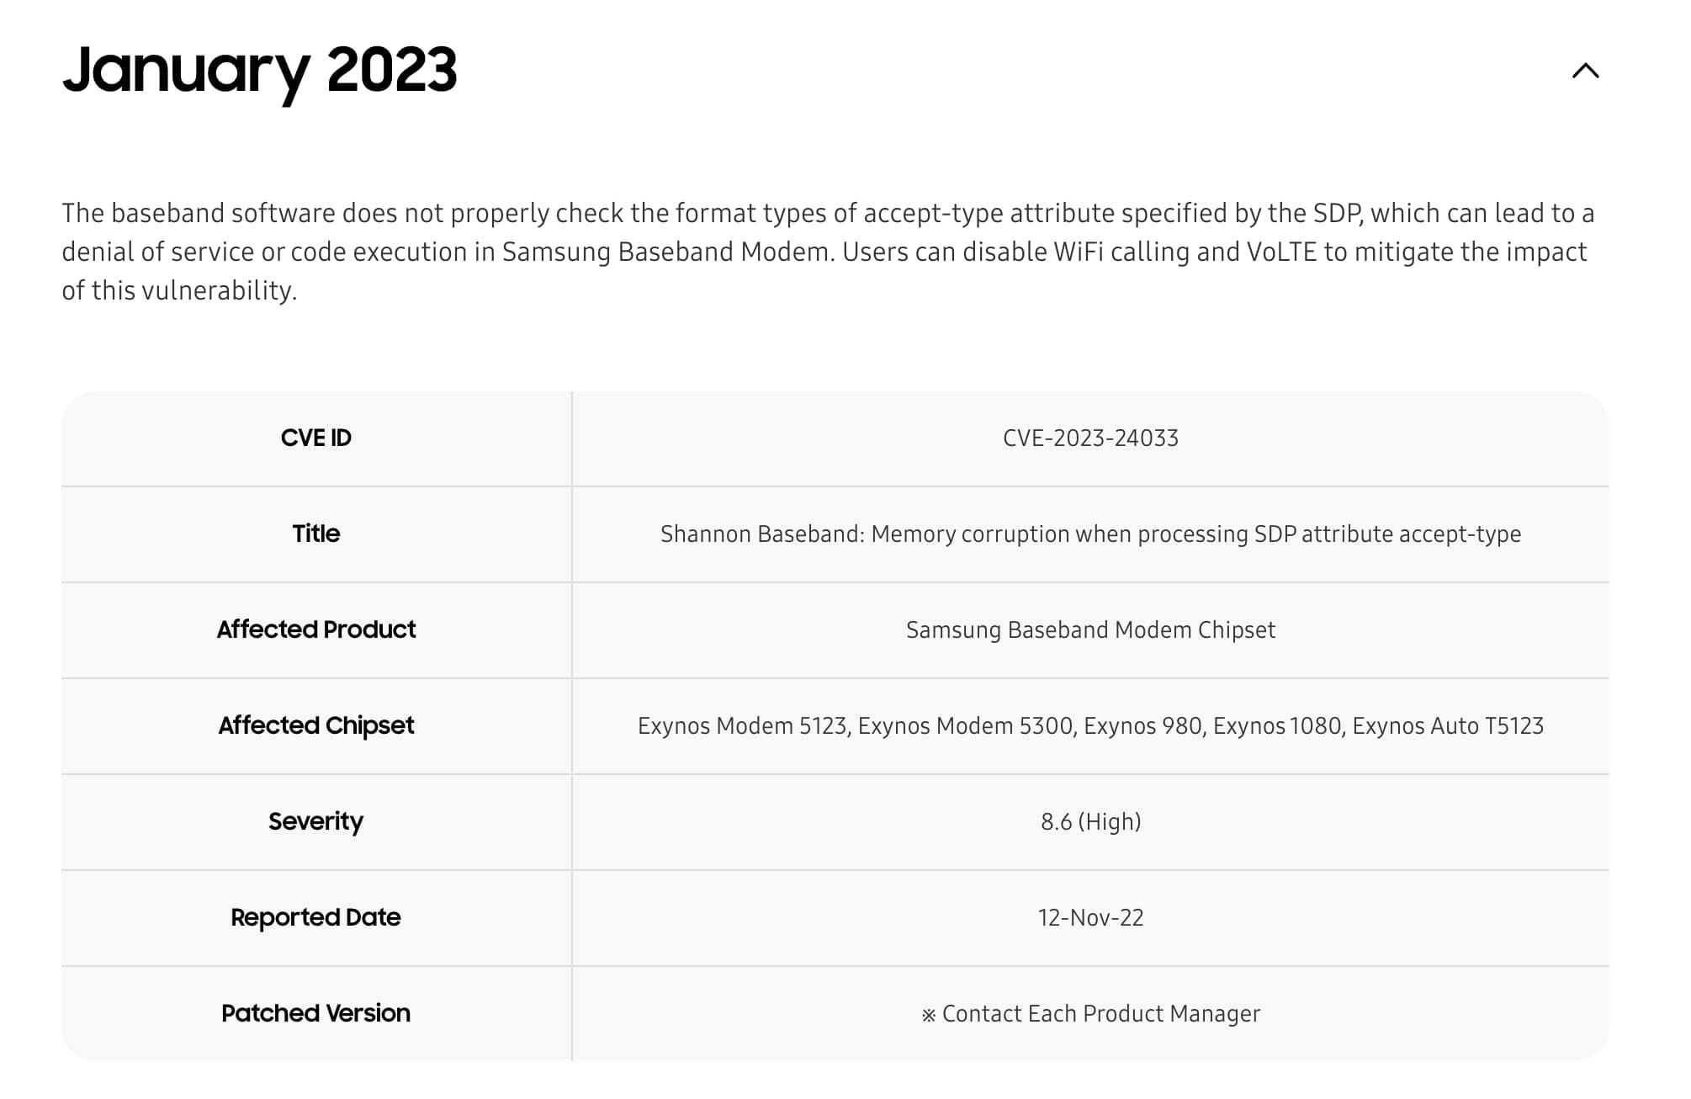Select the 12-Nov-22 date cell
Image resolution: width=1691 pixels, height=1099 pixels.
click(x=1091, y=917)
